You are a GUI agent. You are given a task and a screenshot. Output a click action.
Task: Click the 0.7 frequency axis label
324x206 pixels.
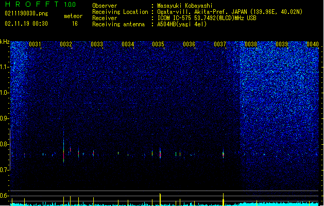[5, 170]
